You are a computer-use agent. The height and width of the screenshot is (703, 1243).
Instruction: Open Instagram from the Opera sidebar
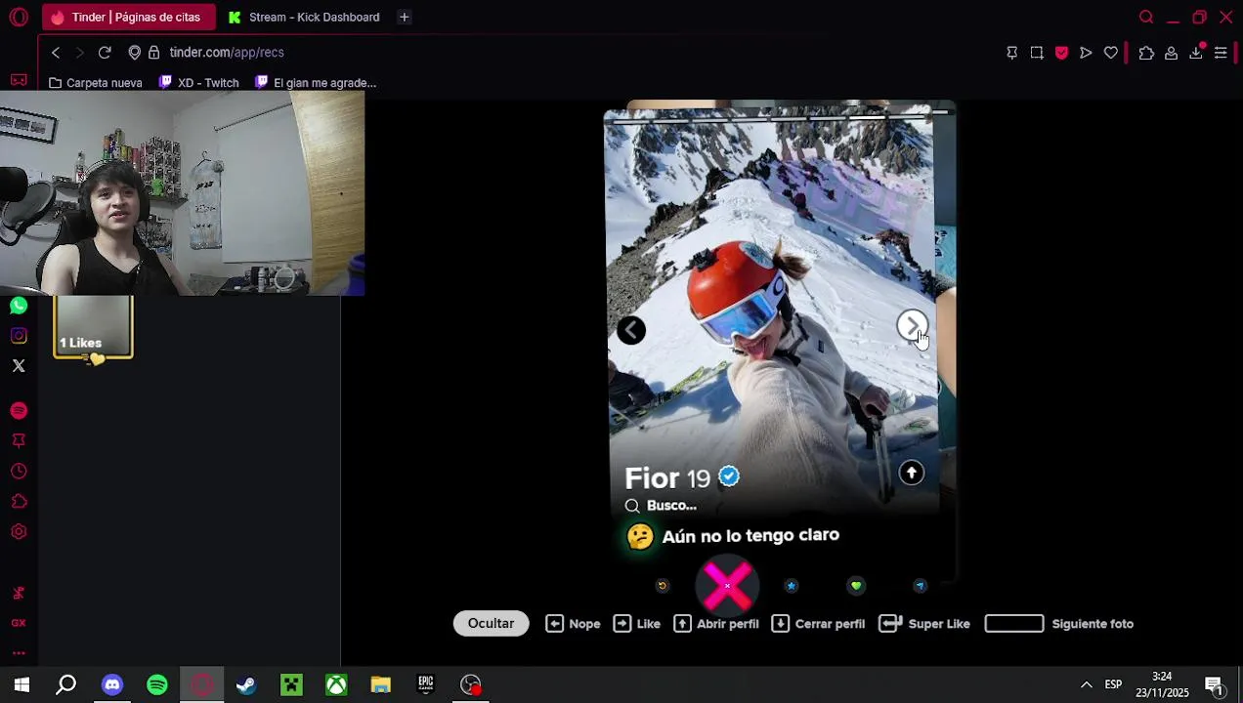19,336
